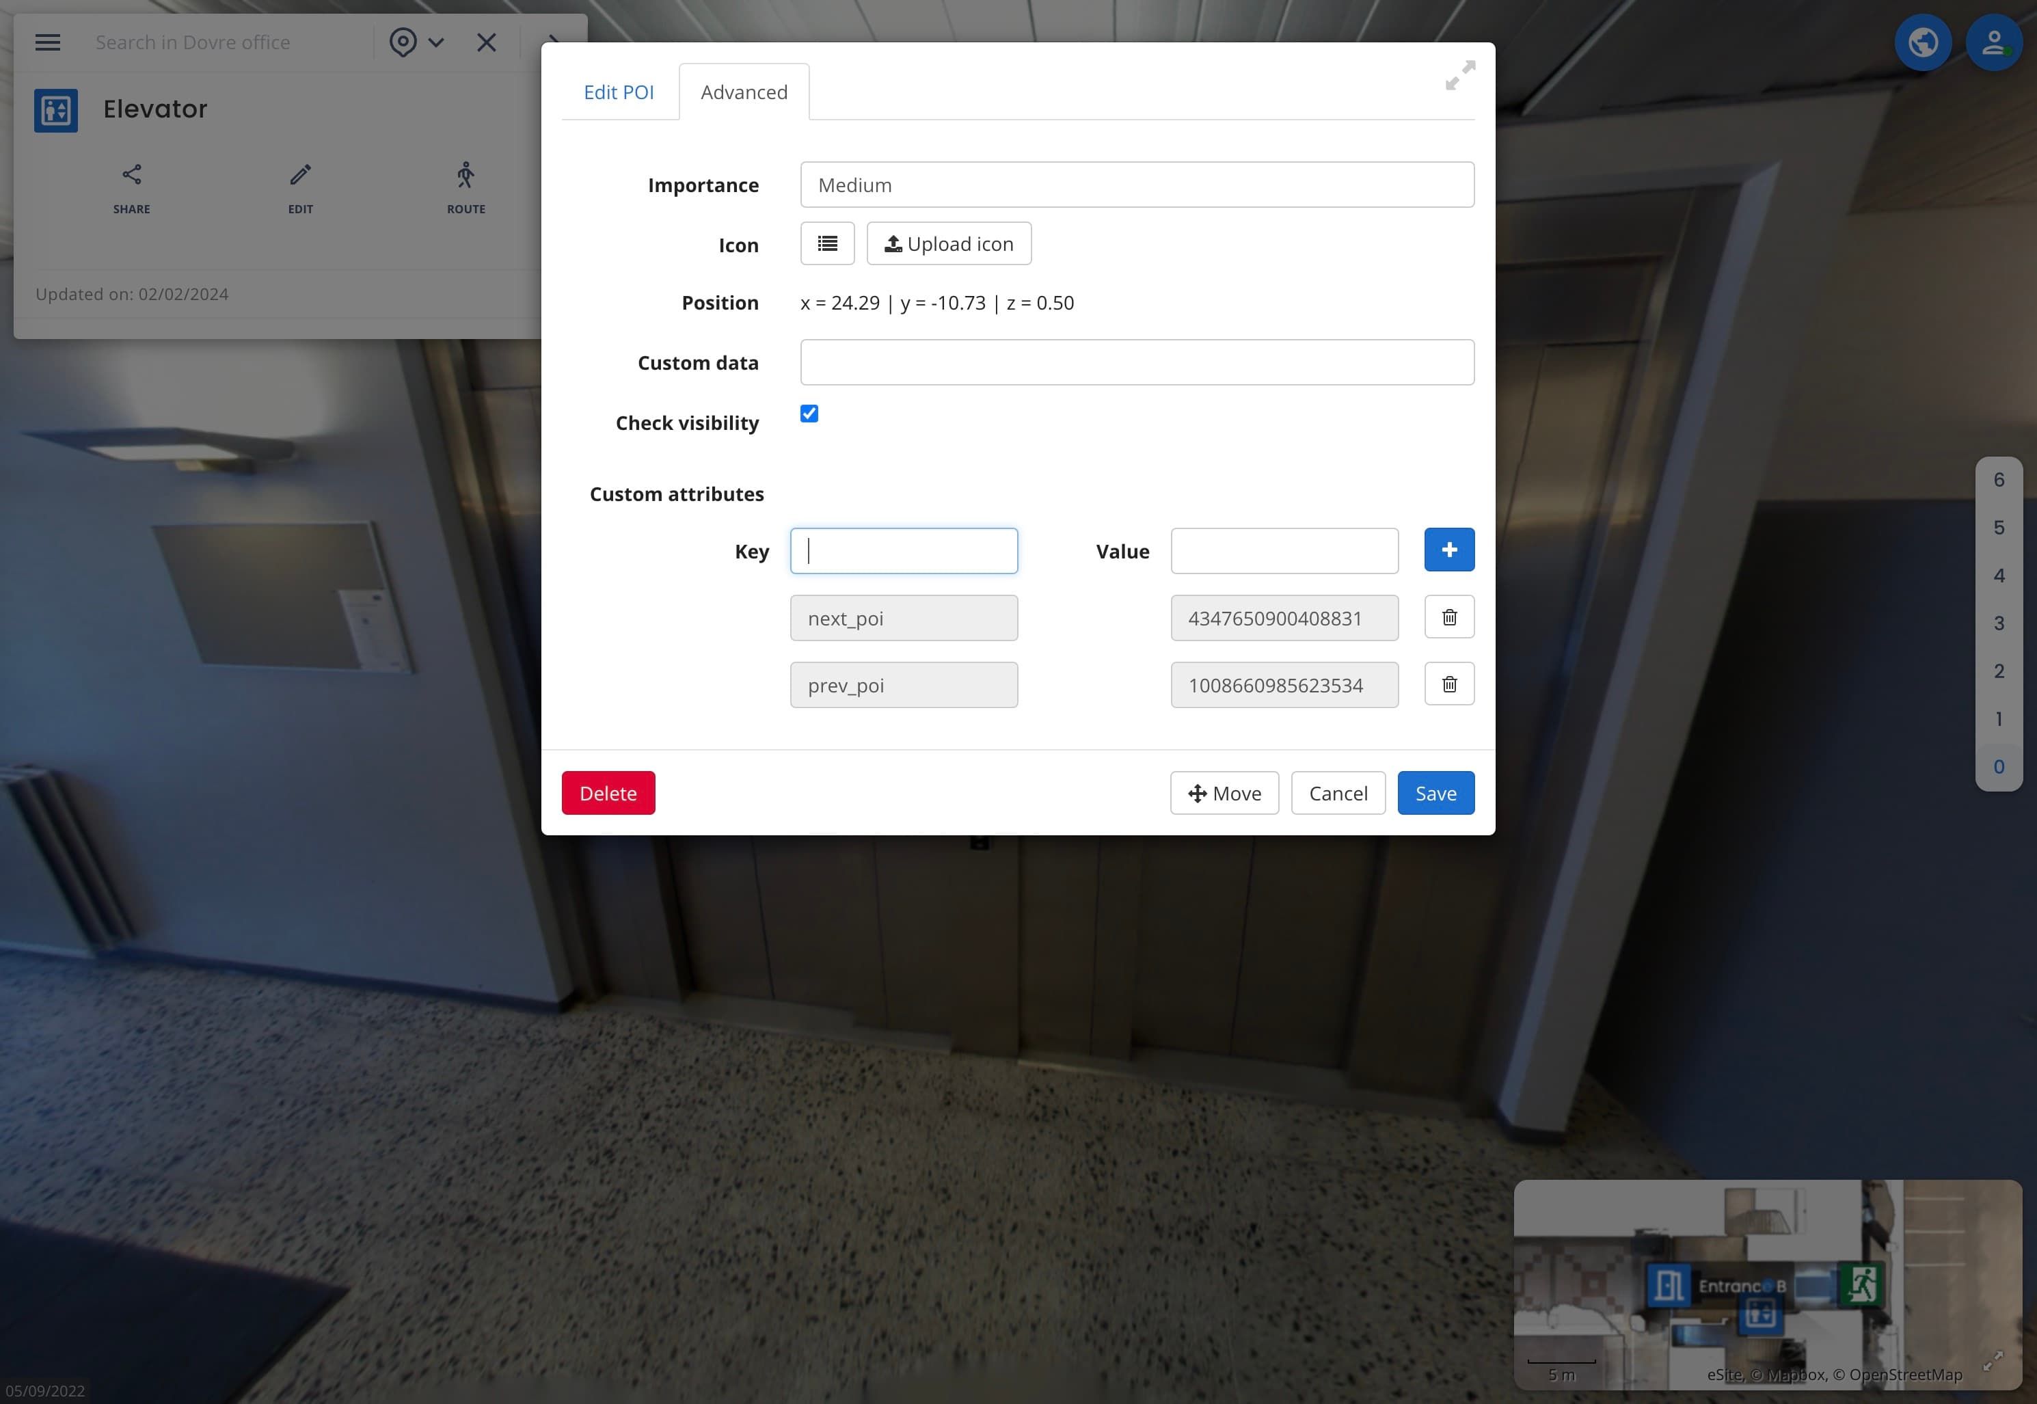Image resolution: width=2037 pixels, height=1404 pixels.
Task: Expand the dialog with the resize arrows
Action: (x=1460, y=75)
